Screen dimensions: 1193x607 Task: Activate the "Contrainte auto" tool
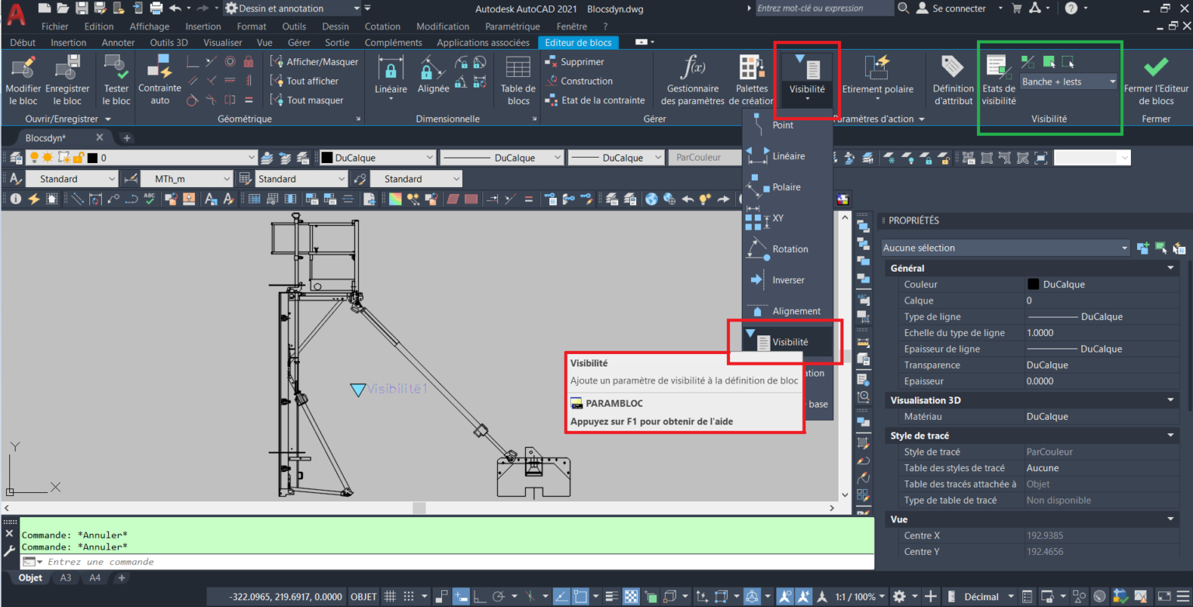point(159,78)
